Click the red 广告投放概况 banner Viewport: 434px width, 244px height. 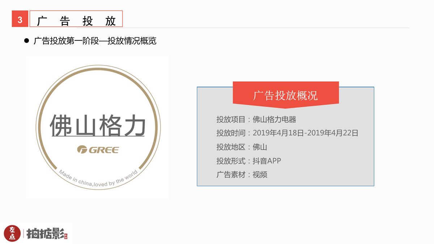(x=286, y=95)
